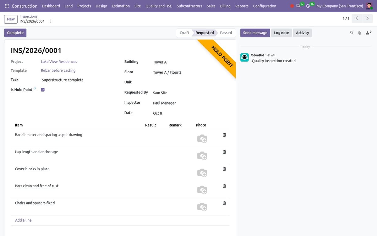377x236 pixels.
Task: Click the Complete button
Action: tap(15, 33)
